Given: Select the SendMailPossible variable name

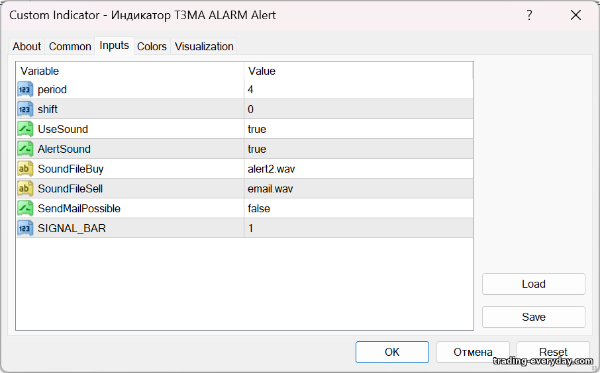Looking at the screenshot, I should click(x=79, y=209).
